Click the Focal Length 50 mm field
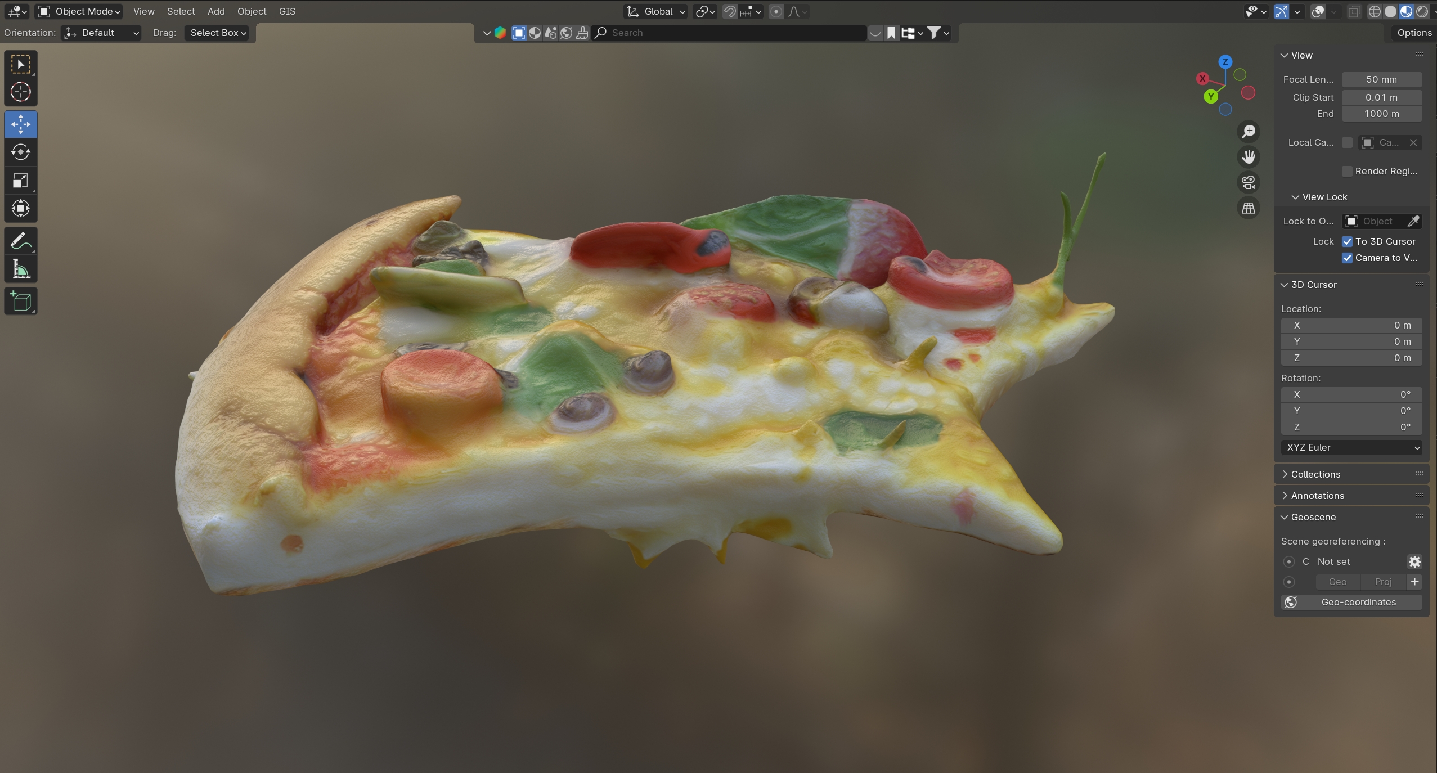This screenshot has height=773, width=1437. [x=1381, y=79]
